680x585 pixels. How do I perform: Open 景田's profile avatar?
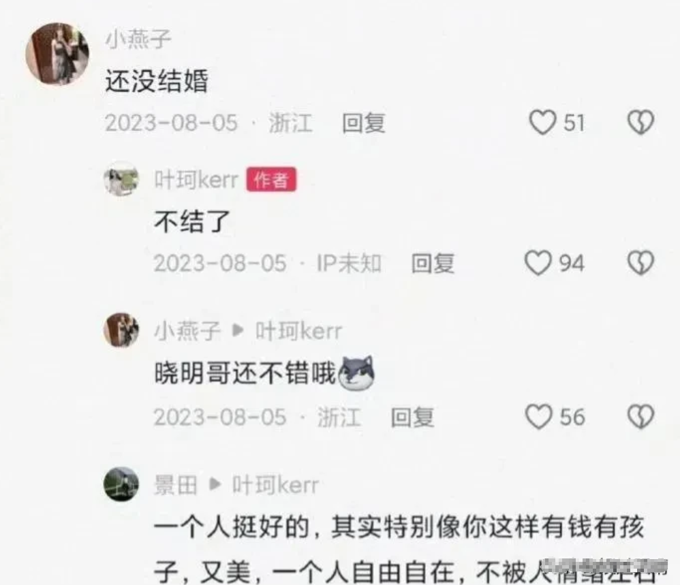pyautogui.click(x=121, y=484)
